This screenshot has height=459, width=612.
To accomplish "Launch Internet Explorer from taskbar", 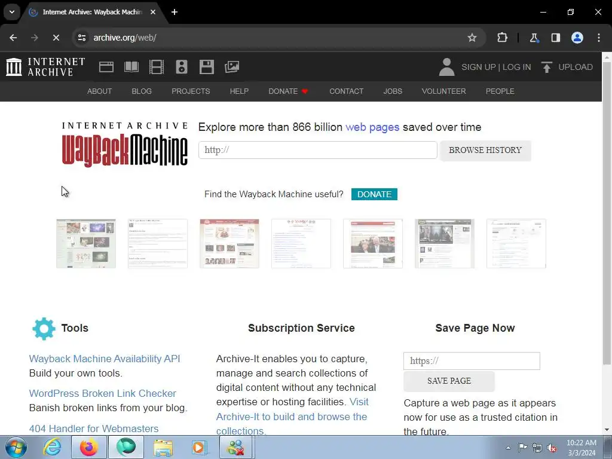I will point(53,447).
